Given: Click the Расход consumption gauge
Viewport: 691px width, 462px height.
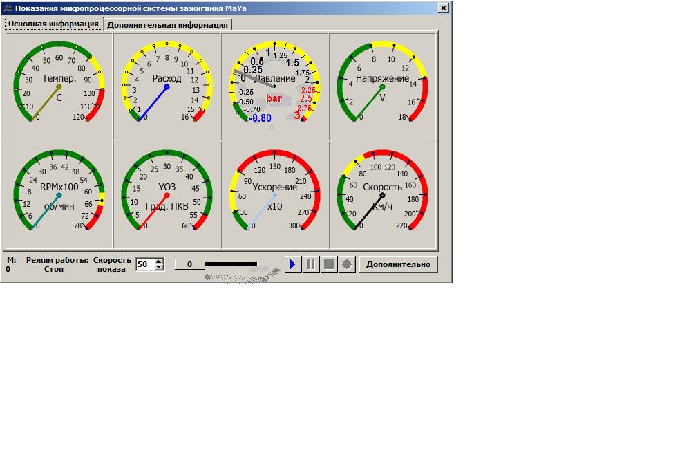Looking at the screenshot, I should pos(167,86).
